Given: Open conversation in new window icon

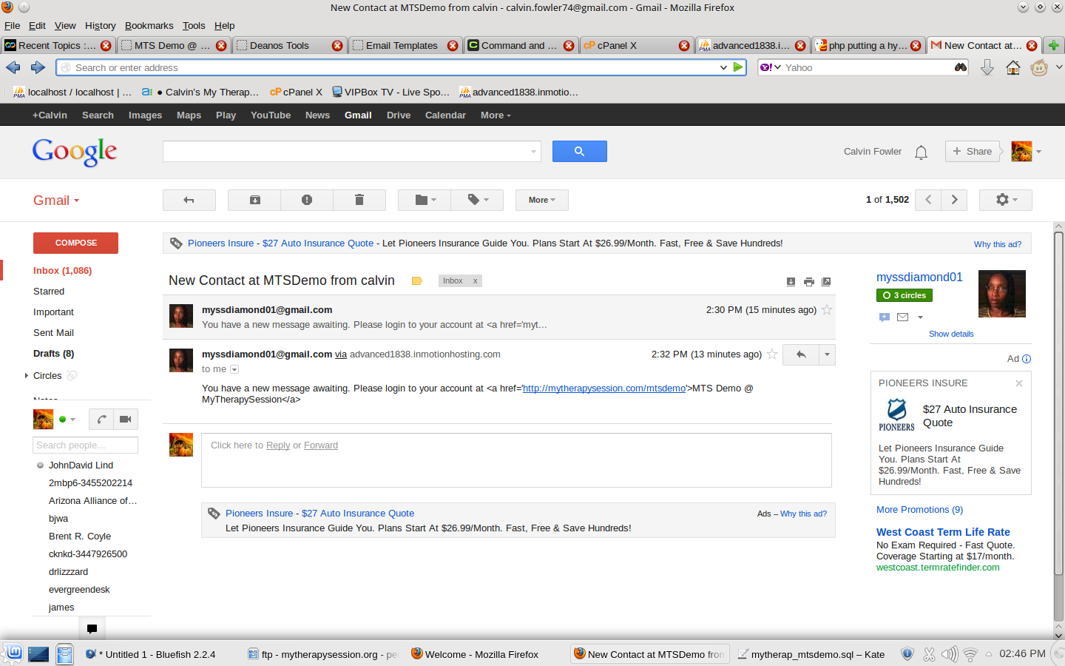Looking at the screenshot, I should click(x=827, y=281).
